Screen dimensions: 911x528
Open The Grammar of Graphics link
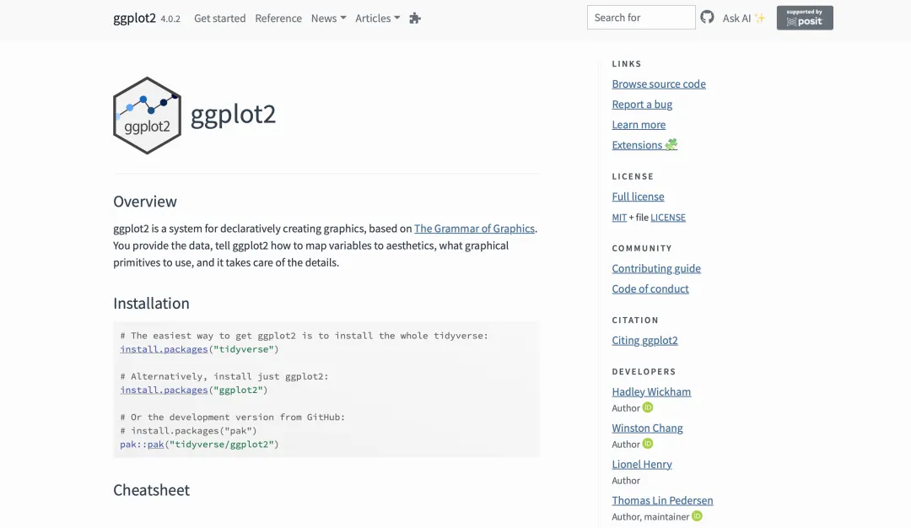474,229
